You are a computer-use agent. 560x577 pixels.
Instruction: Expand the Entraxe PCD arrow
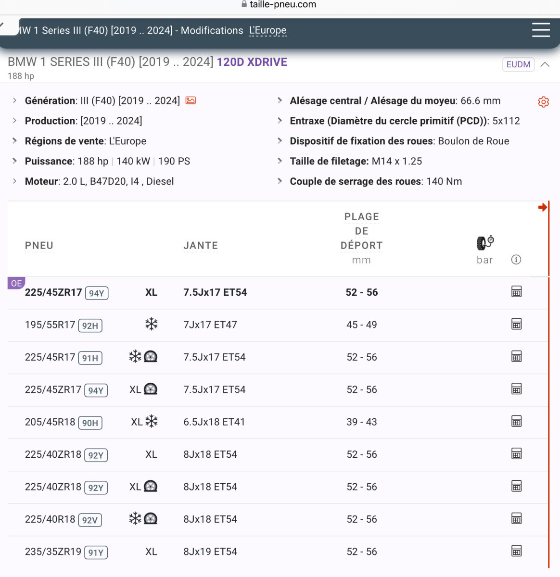point(280,121)
